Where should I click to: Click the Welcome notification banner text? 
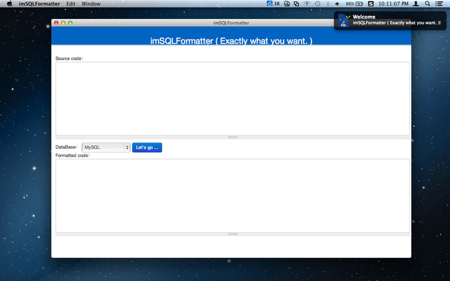[397, 20]
